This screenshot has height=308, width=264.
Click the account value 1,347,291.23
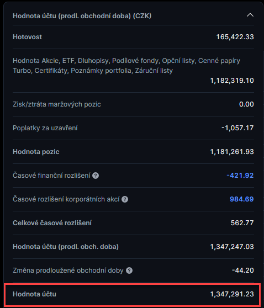tap(232, 294)
